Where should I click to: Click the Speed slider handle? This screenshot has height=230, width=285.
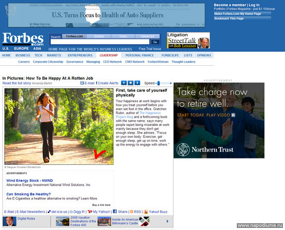click(x=159, y=83)
